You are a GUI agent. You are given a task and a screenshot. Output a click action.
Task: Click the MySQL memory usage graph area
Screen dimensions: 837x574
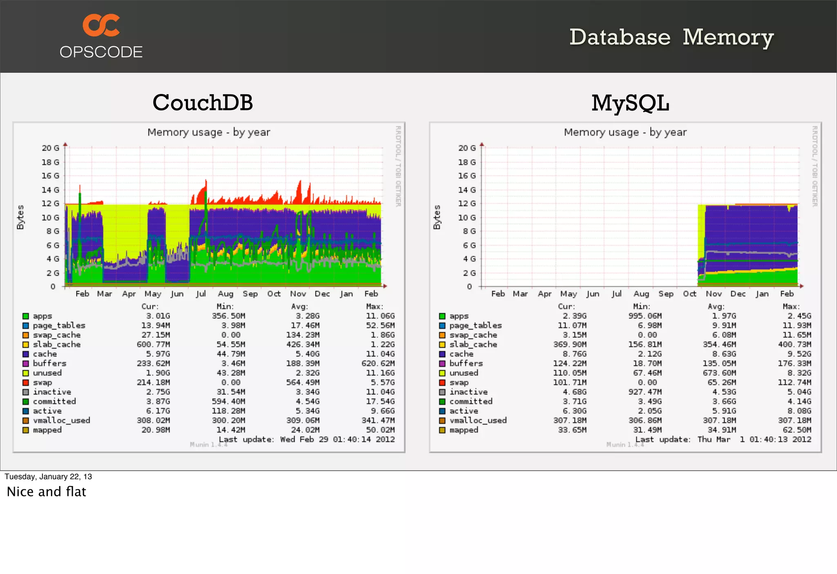coord(640,217)
